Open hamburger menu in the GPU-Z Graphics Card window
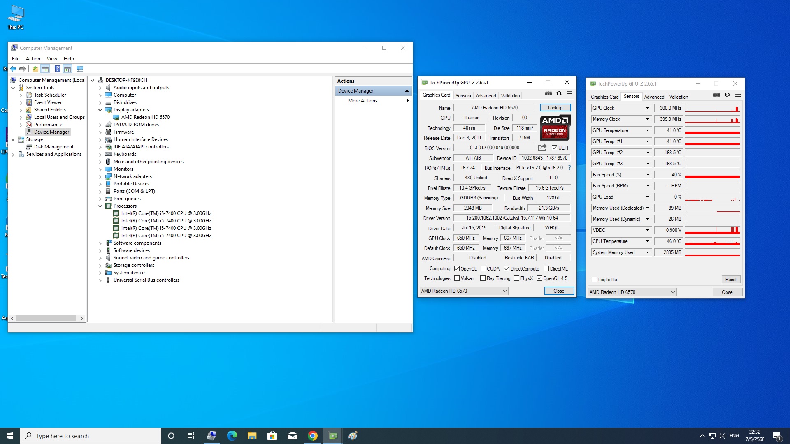 tap(569, 94)
